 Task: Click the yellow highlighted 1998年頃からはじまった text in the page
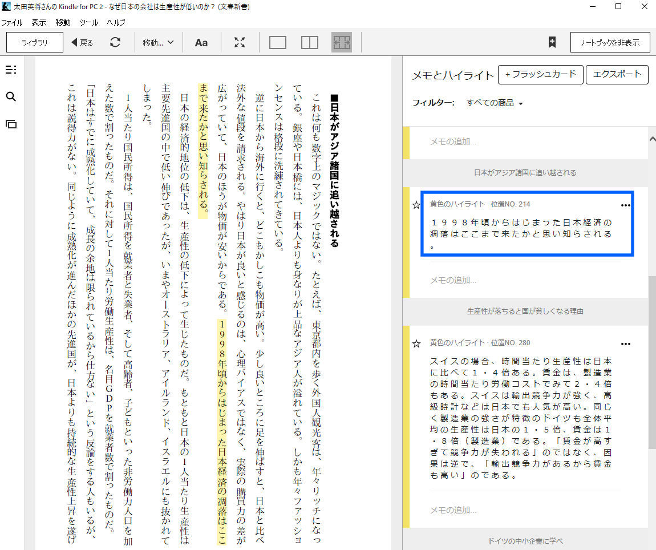pyautogui.click(x=222, y=431)
